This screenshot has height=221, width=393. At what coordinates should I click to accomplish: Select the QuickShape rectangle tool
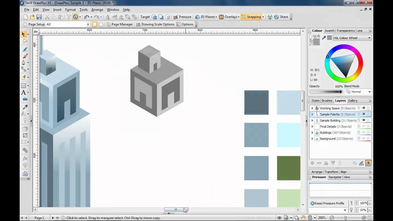coord(24,86)
